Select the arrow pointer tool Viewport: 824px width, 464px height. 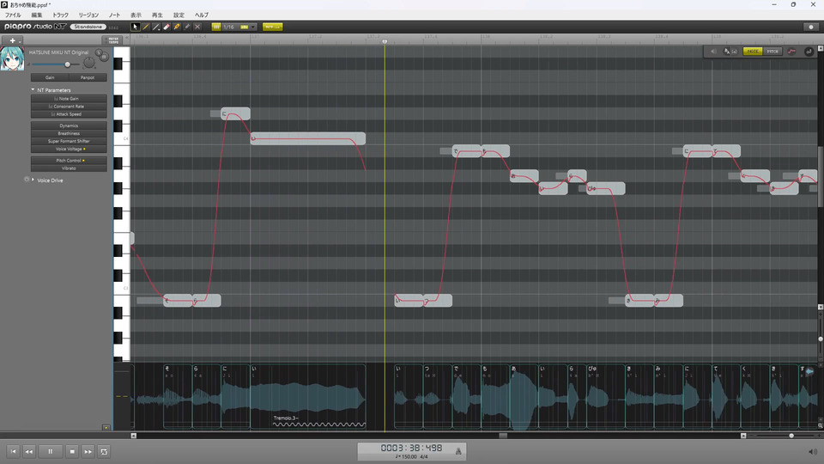click(x=135, y=27)
